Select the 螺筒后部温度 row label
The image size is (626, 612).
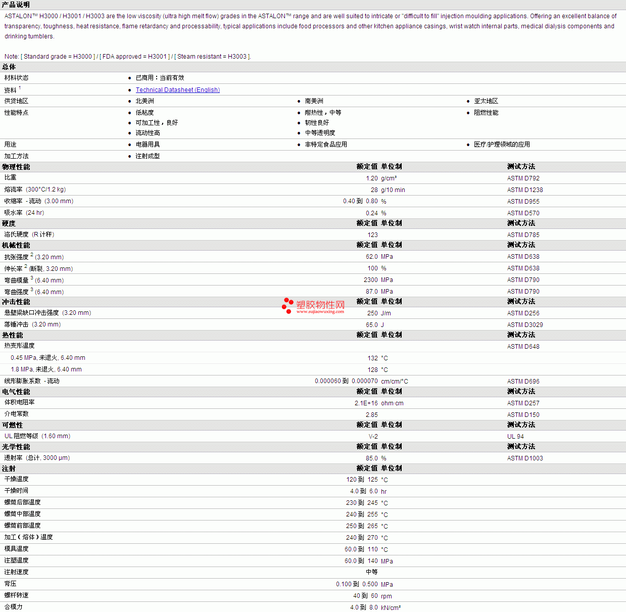click(x=23, y=502)
